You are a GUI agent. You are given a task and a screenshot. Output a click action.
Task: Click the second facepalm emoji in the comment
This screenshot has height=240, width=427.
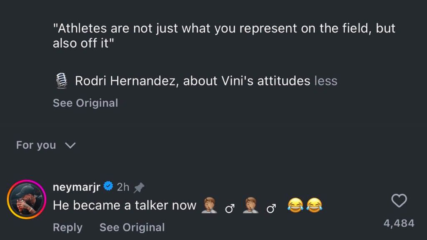click(x=251, y=205)
